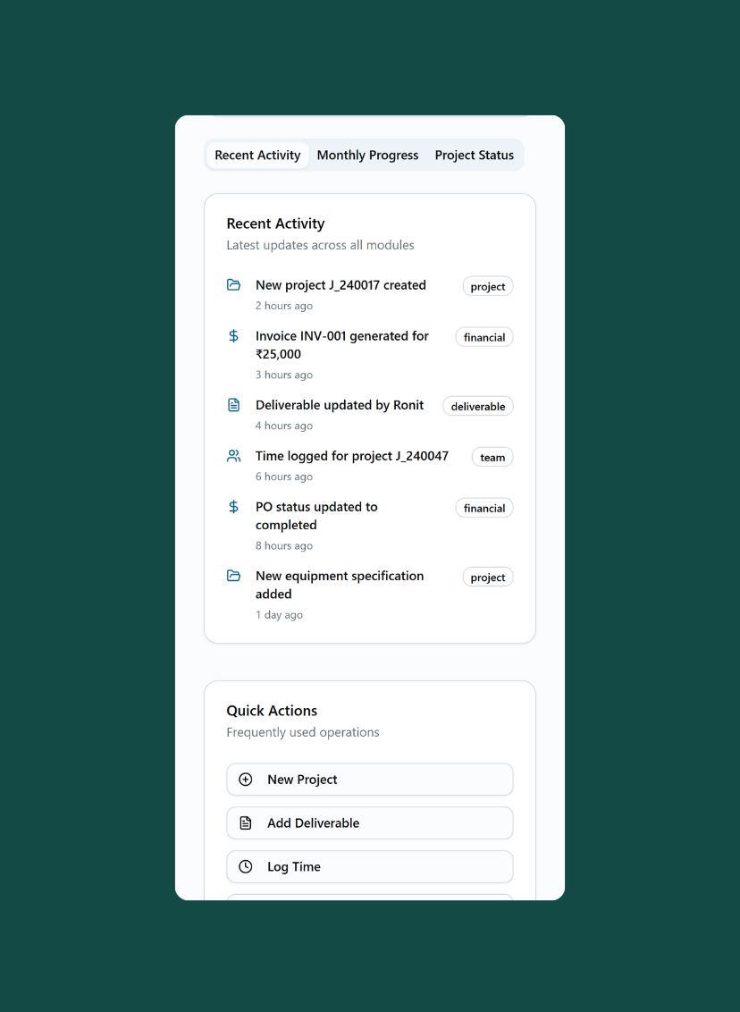The width and height of the screenshot is (740, 1012).
Task: Click plus-circle icon in New Project button
Action: (x=246, y=780)
